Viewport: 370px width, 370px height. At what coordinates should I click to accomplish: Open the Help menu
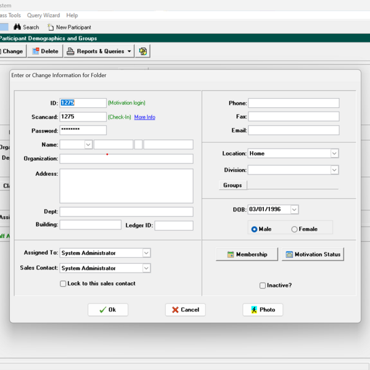72,15
